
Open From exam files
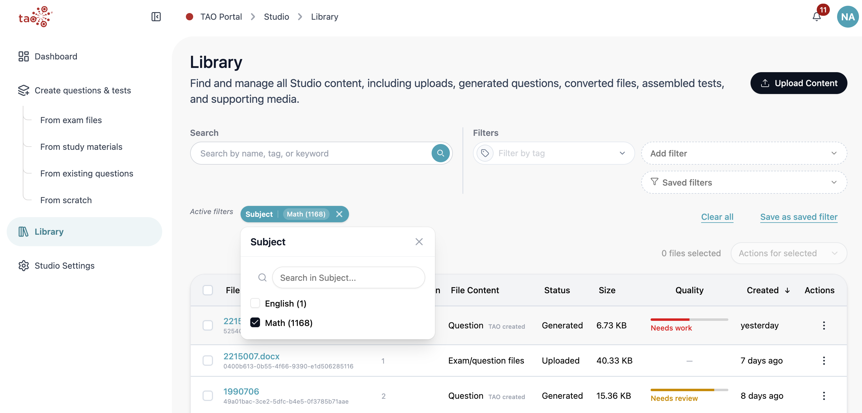click(x=71, y=120)
